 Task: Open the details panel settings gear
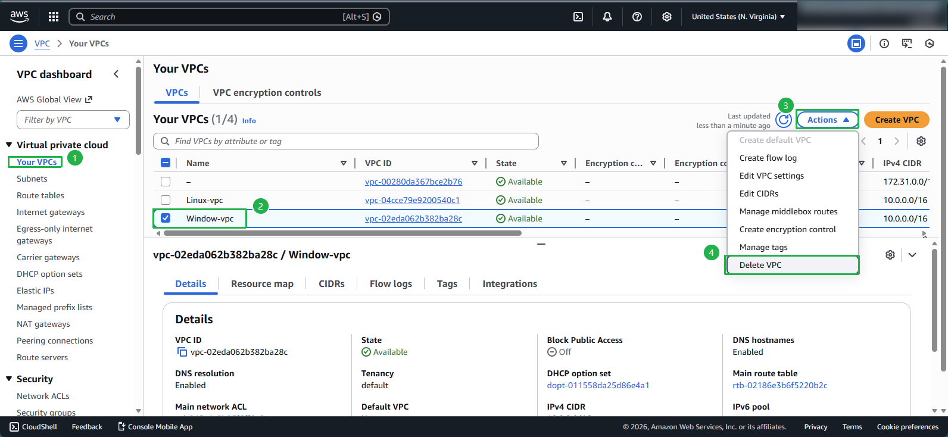pyautogui.click(x=890, y=255)
